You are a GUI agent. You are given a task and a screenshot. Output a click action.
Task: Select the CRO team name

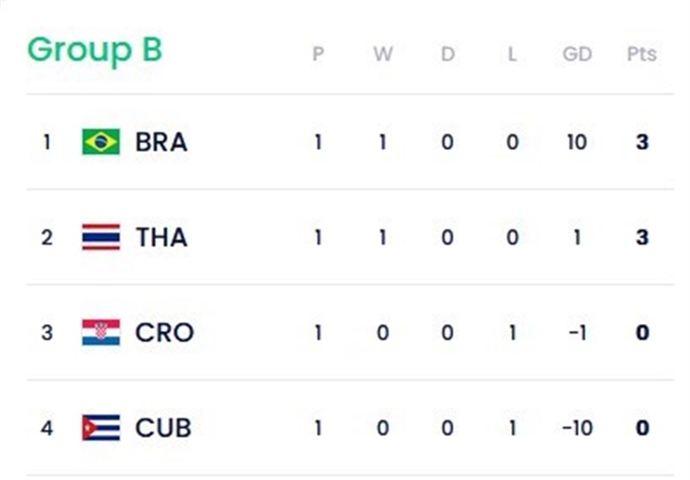coord(164,333)
